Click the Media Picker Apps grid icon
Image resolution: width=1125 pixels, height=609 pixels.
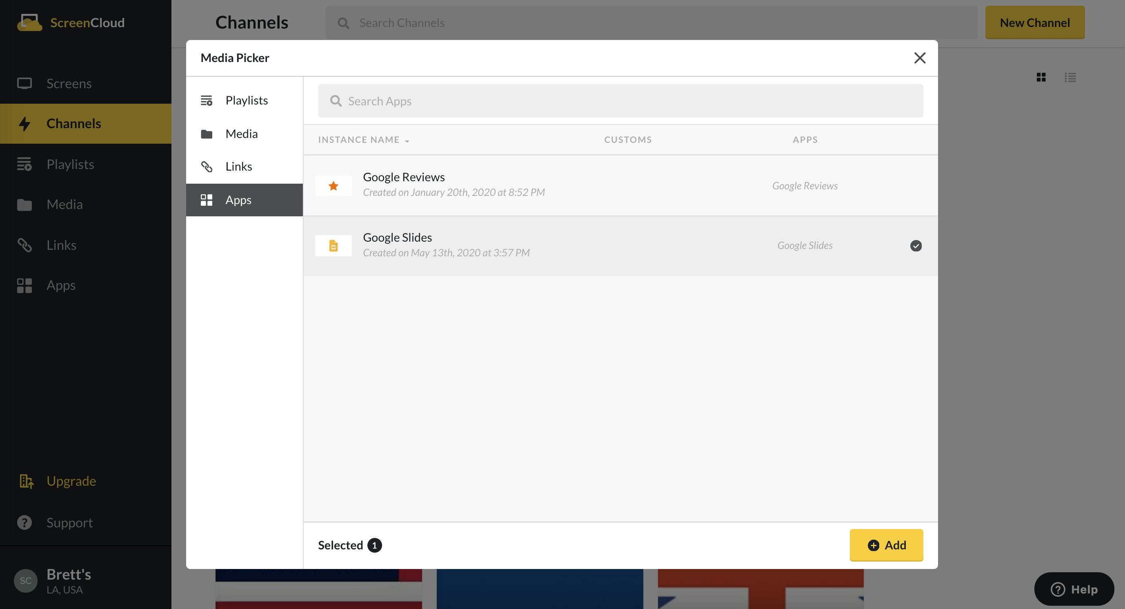207,200
